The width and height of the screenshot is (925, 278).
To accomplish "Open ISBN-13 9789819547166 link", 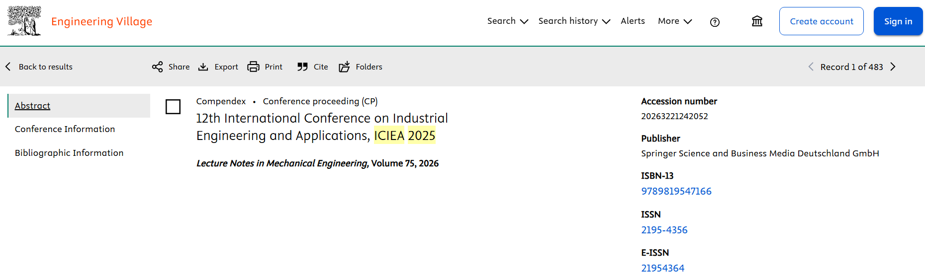I will click(676, 191).
